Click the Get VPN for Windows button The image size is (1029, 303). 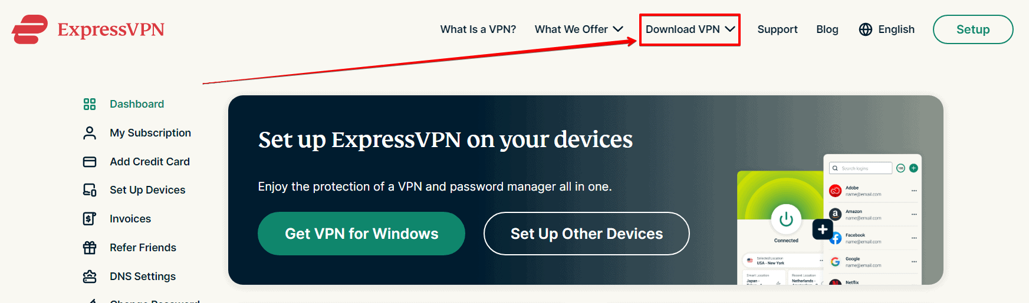361,234
